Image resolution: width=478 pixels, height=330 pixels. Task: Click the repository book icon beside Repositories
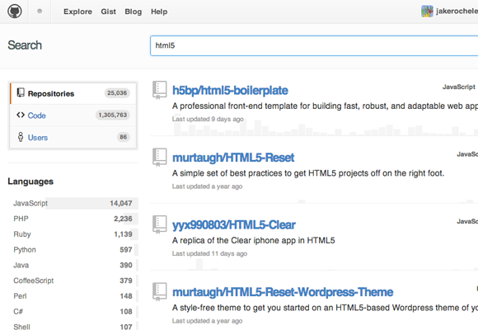tap(21, 92)
